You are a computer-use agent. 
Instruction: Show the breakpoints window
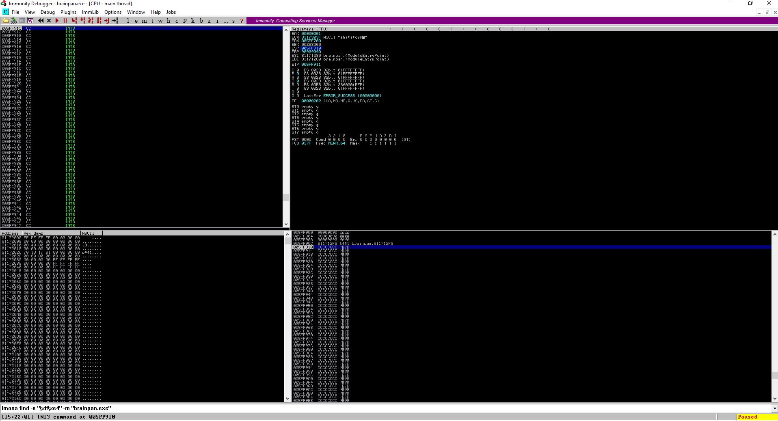(x=201, y=20)
